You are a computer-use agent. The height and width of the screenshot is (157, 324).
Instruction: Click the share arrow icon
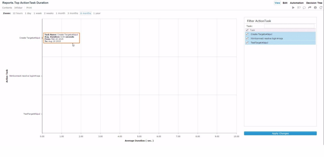(310, 8)
